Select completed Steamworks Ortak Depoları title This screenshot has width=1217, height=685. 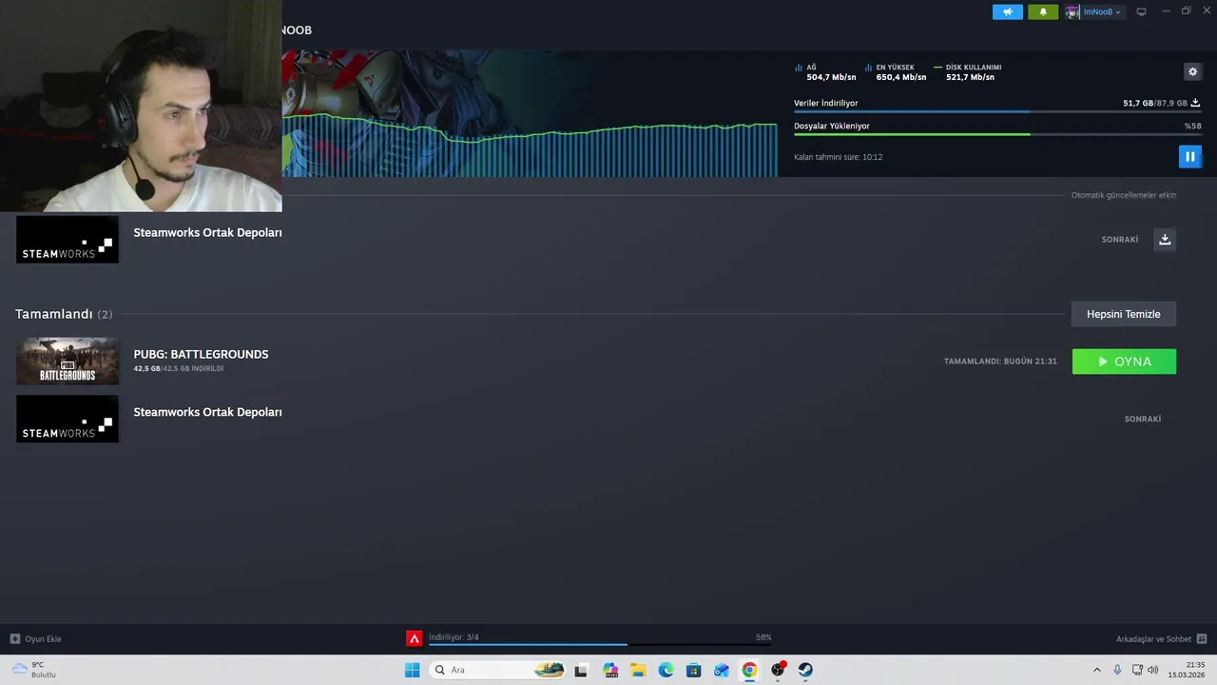click(207, 412)
